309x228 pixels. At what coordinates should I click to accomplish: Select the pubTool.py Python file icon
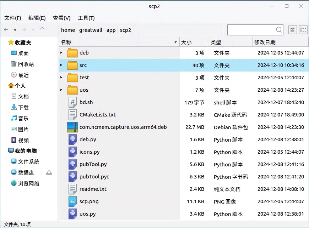click(72, 164)
